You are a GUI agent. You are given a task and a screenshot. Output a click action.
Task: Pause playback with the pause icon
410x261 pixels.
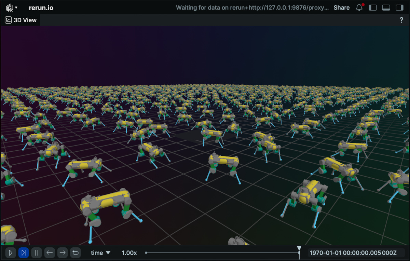point(37,253)
